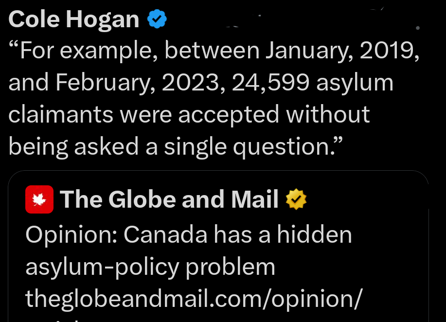Tap the gold checkmark beside the publisher name
Screen dimensions: 446x322
pos(296,199)
